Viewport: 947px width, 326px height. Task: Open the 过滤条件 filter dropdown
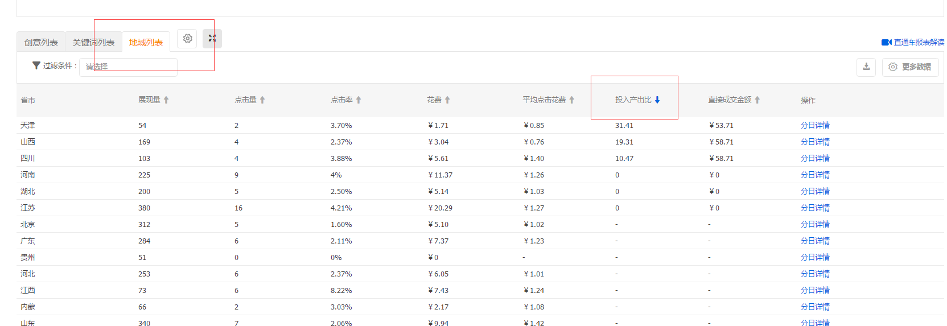128,67
